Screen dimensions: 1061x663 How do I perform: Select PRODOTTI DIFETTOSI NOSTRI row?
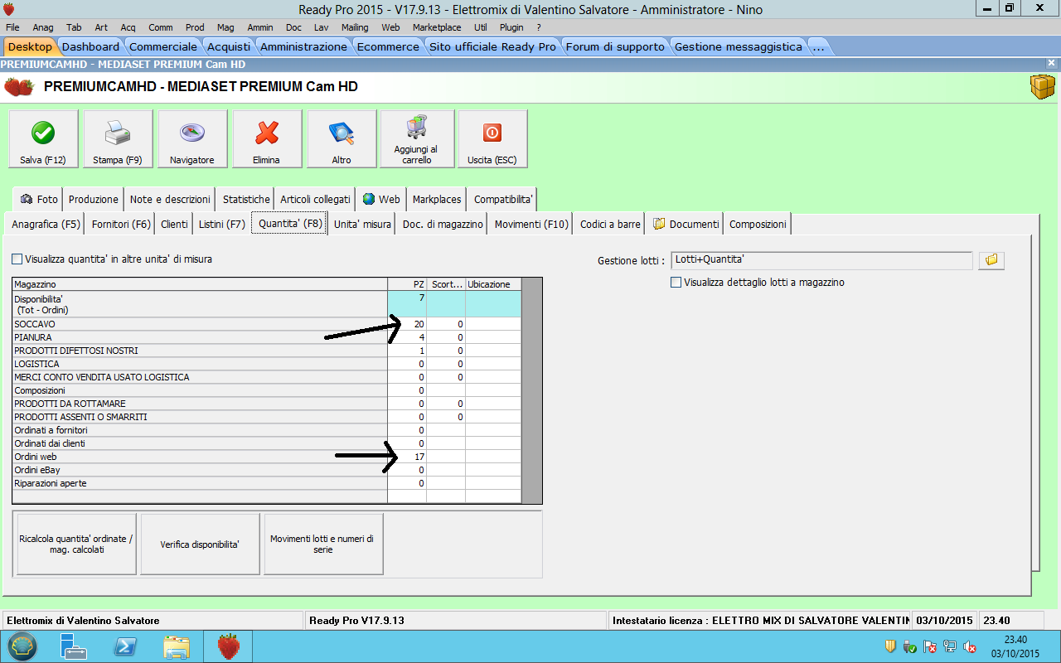pos(267,351)
